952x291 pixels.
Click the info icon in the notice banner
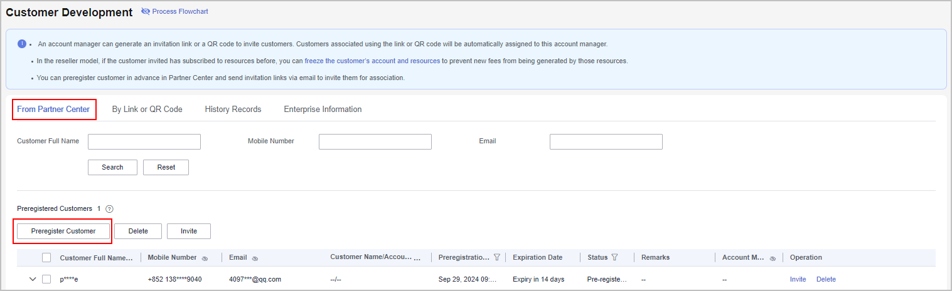[x=22, y=44]
